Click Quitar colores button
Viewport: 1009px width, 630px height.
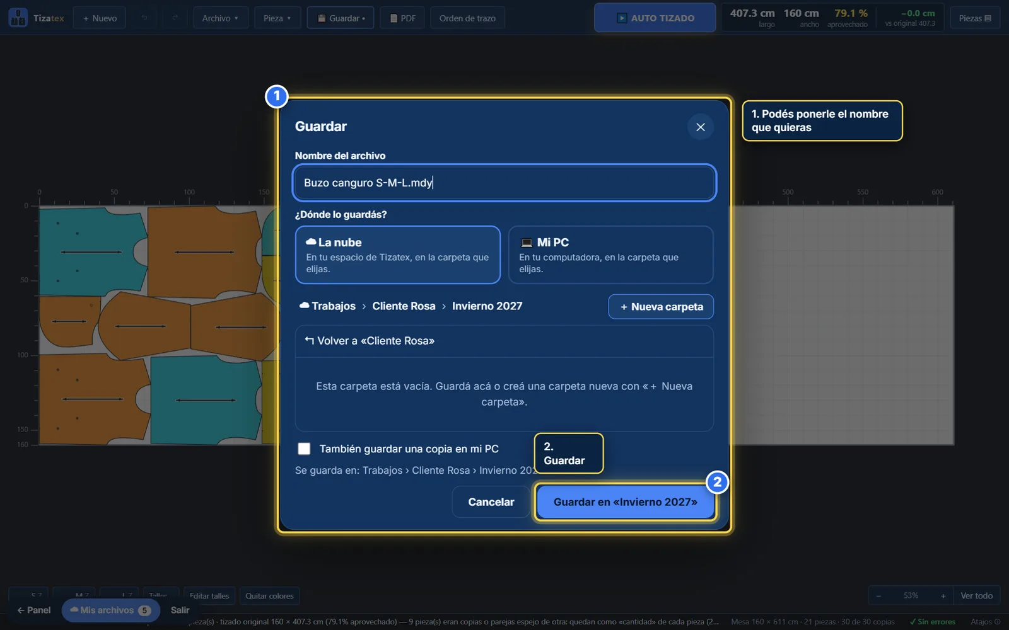coord(269,596)
